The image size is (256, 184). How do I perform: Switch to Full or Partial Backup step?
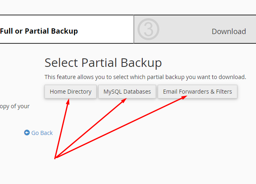39,31
